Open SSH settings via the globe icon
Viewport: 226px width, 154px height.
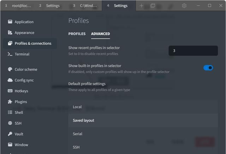click(x=10, y=123)
